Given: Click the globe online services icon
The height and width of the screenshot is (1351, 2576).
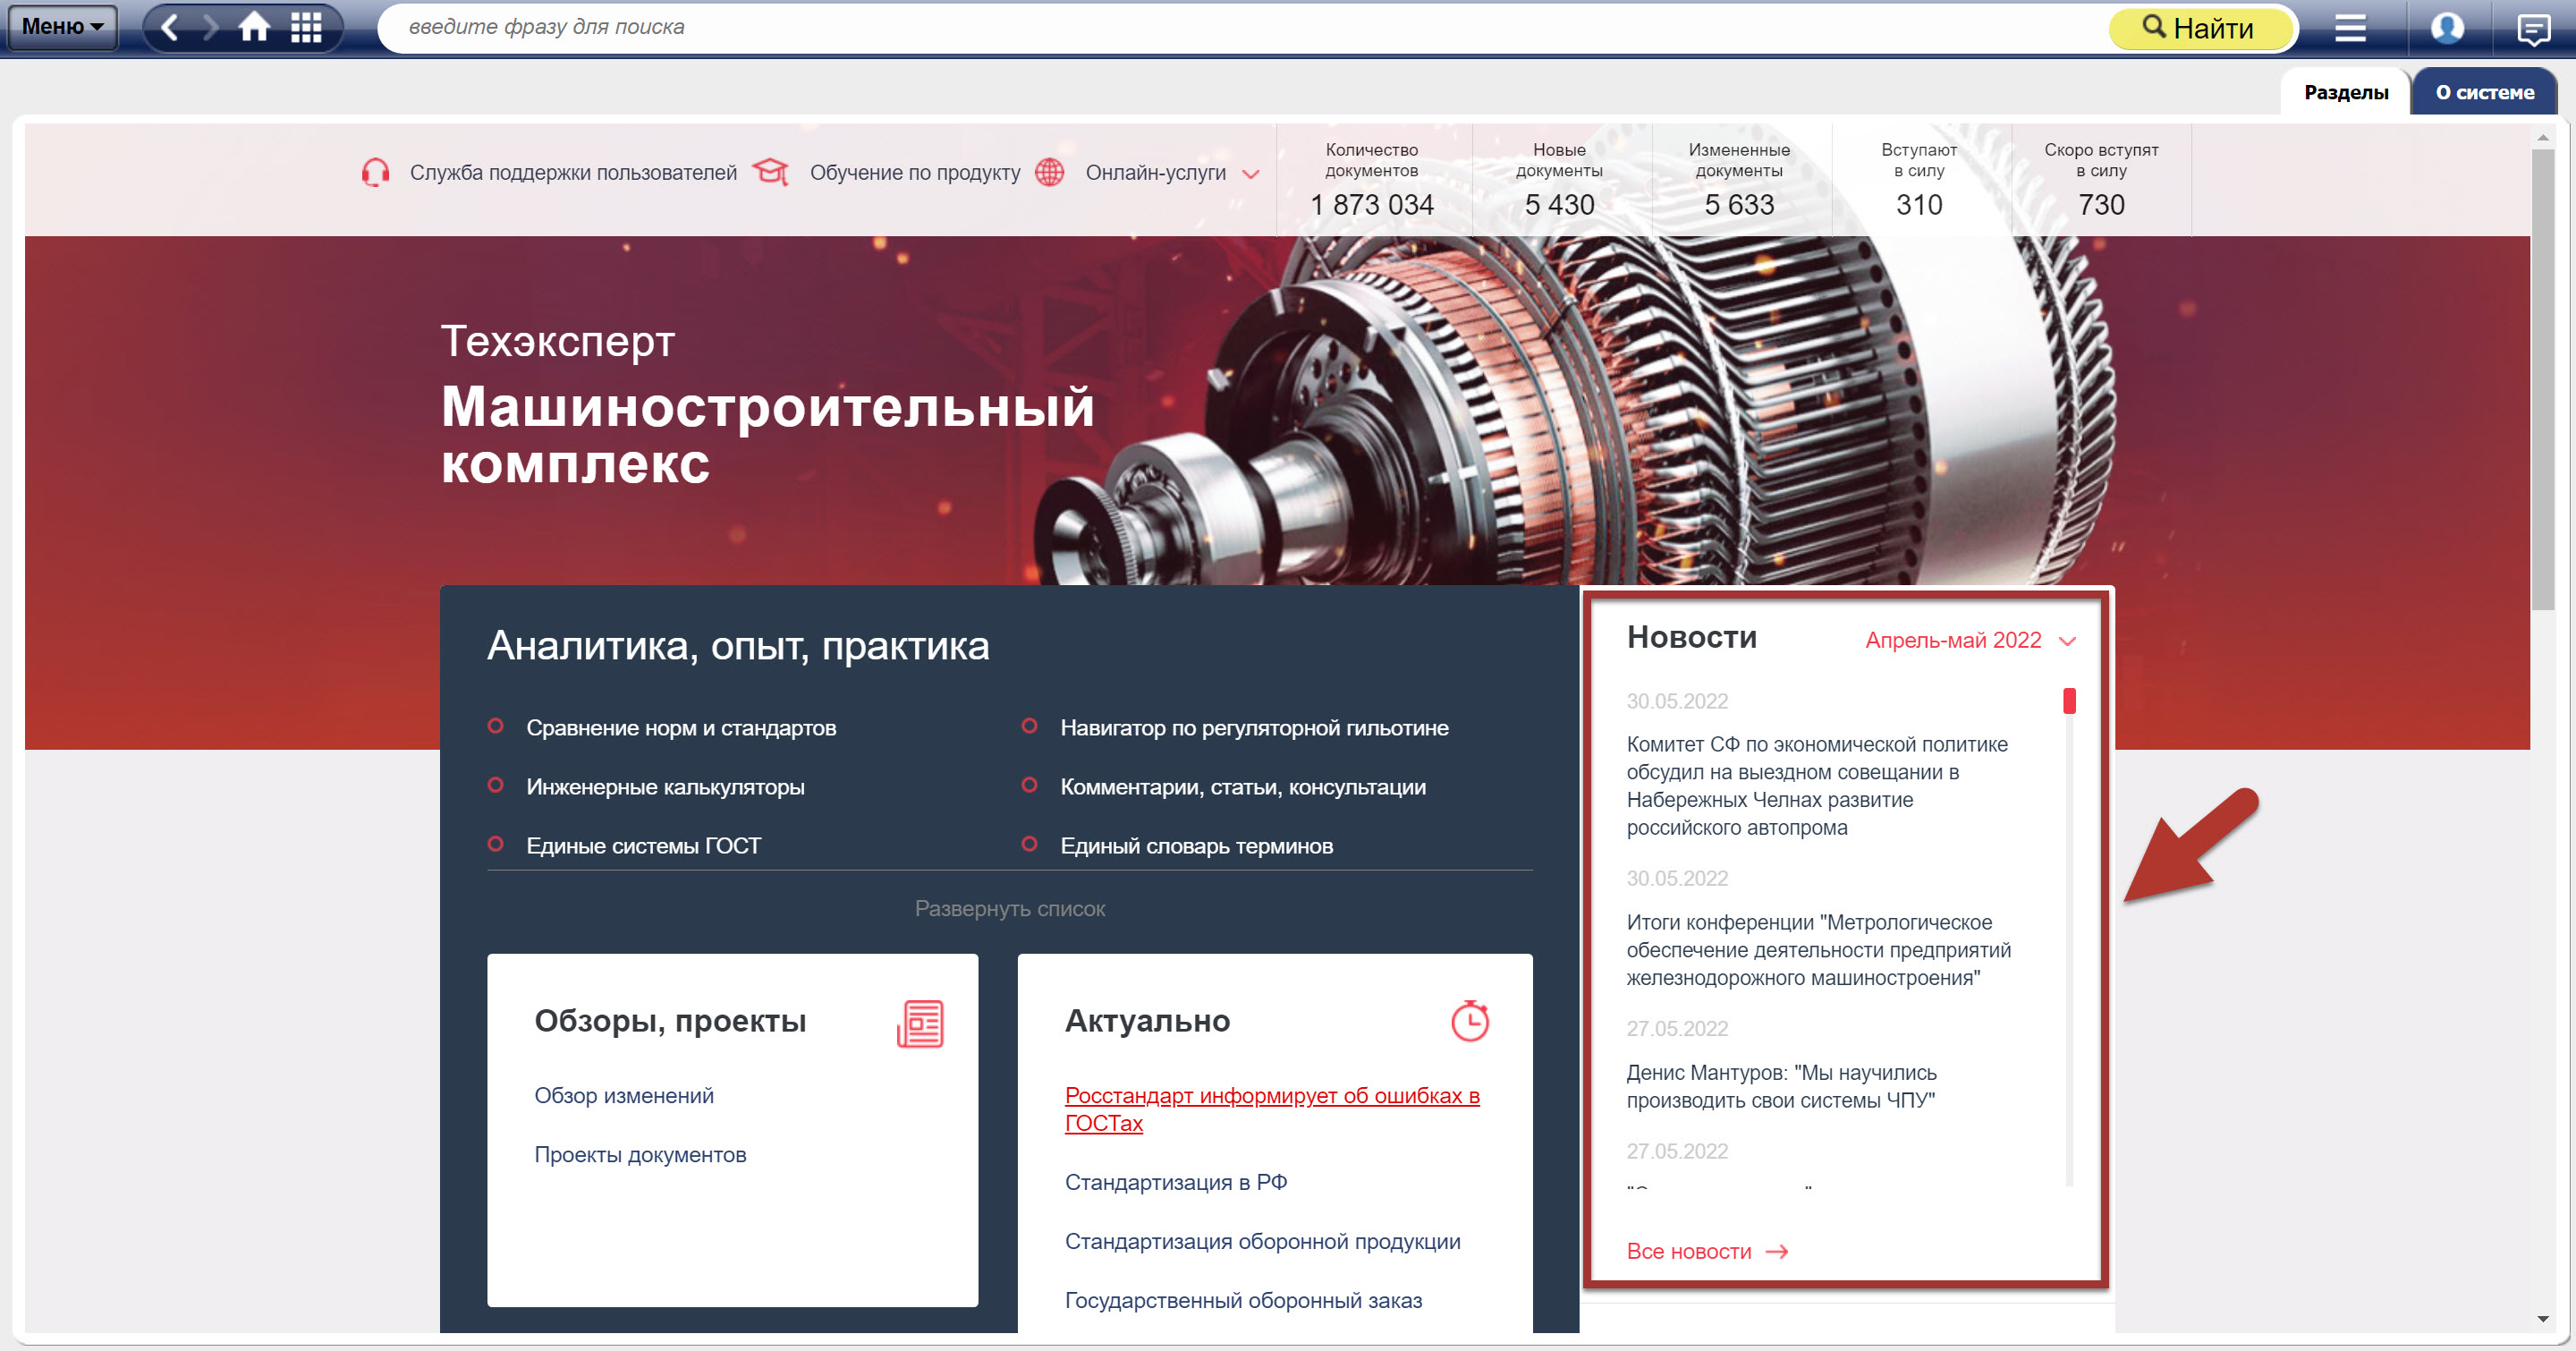Looking at the screenshot, I should pyautogui.click(x=1049, y=172).
